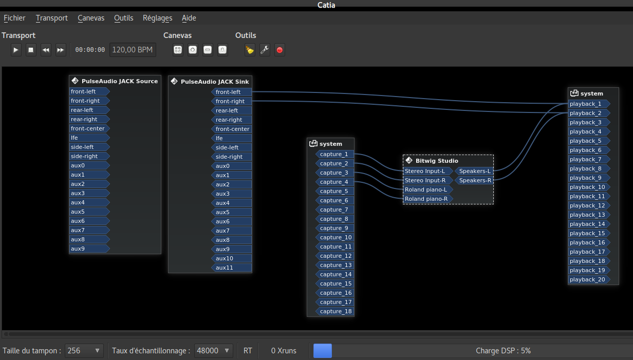Click the rewind transport button
The width and height of the screenshot is (633, 360).
(x=46, y=50)
